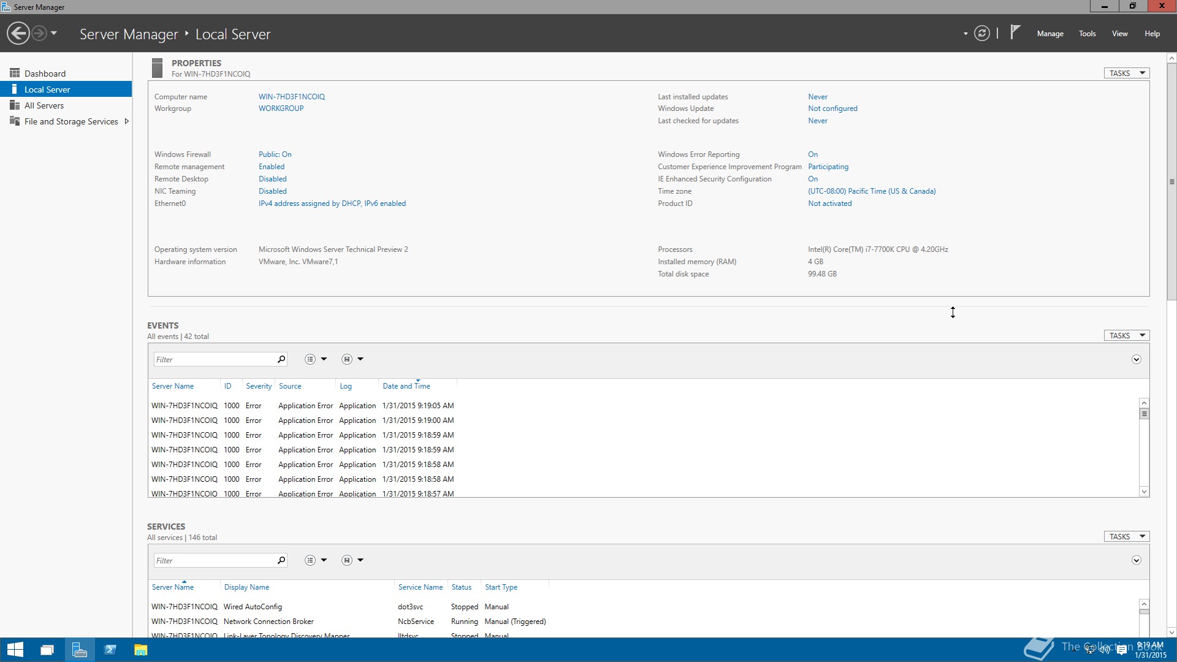The width and height of the screenshot is (1177, 662).
Task: Click the Product ID 'Not activated' link
Action: tap(829, 203)
